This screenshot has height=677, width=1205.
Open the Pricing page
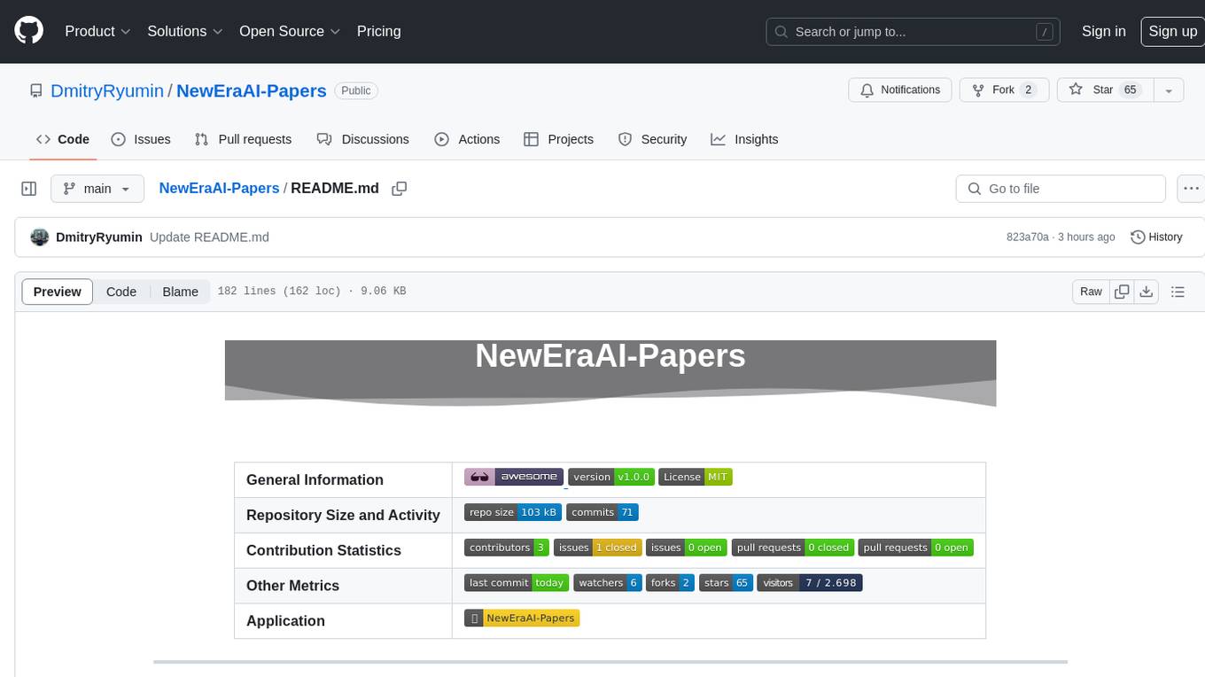pos(378,31)
